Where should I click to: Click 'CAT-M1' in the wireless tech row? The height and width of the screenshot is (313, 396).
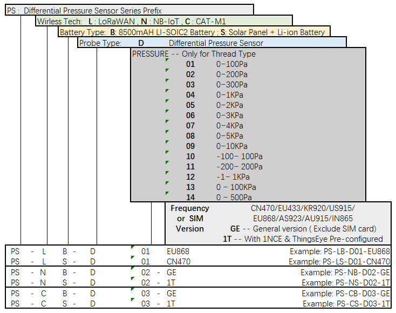(x=210, y=22)
